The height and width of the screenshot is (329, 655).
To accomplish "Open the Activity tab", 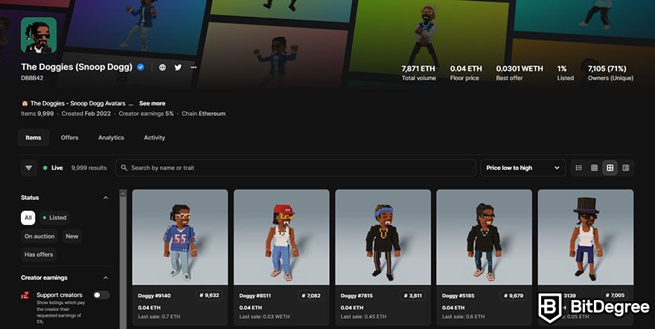I will pos(155,137).
